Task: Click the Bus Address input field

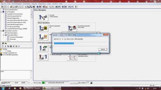Action: pyautogui.click(x=88, y=83)
